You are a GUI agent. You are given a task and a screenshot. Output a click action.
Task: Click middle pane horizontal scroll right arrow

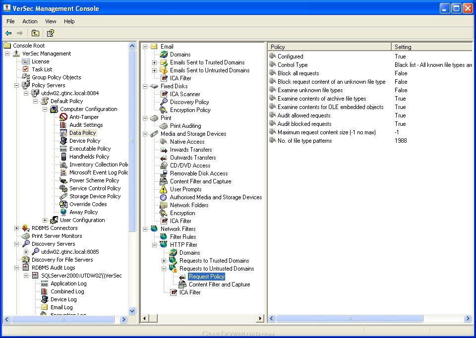(x=260, y=318)
